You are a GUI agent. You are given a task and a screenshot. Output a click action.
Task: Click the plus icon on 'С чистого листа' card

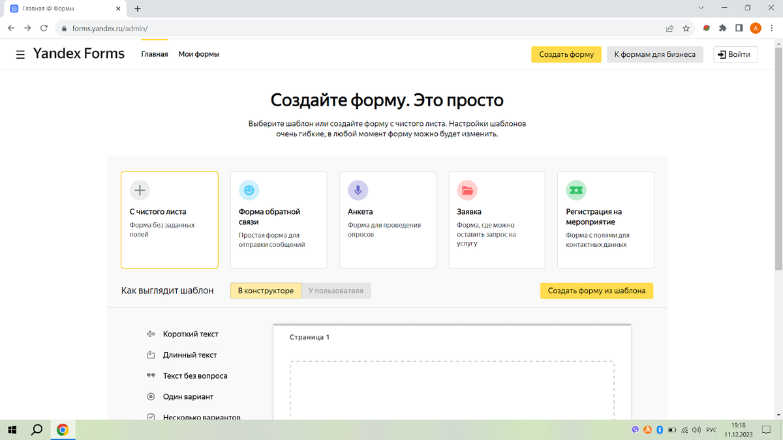point(140,190)
